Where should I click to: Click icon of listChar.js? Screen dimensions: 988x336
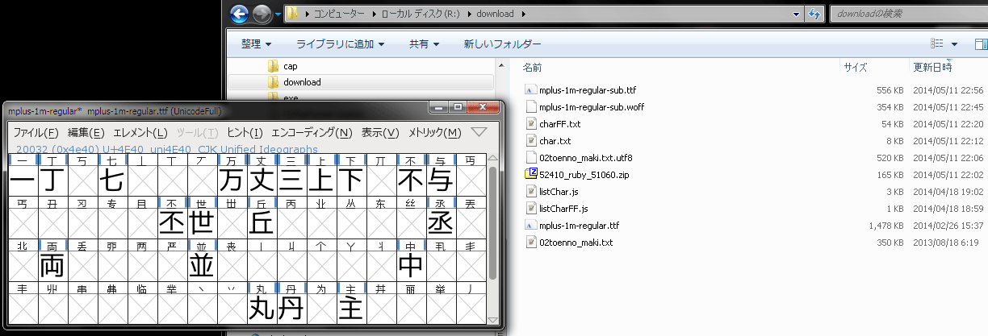(530, 191)
